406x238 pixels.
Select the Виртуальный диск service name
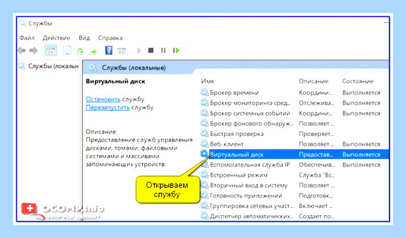(236, 154)
